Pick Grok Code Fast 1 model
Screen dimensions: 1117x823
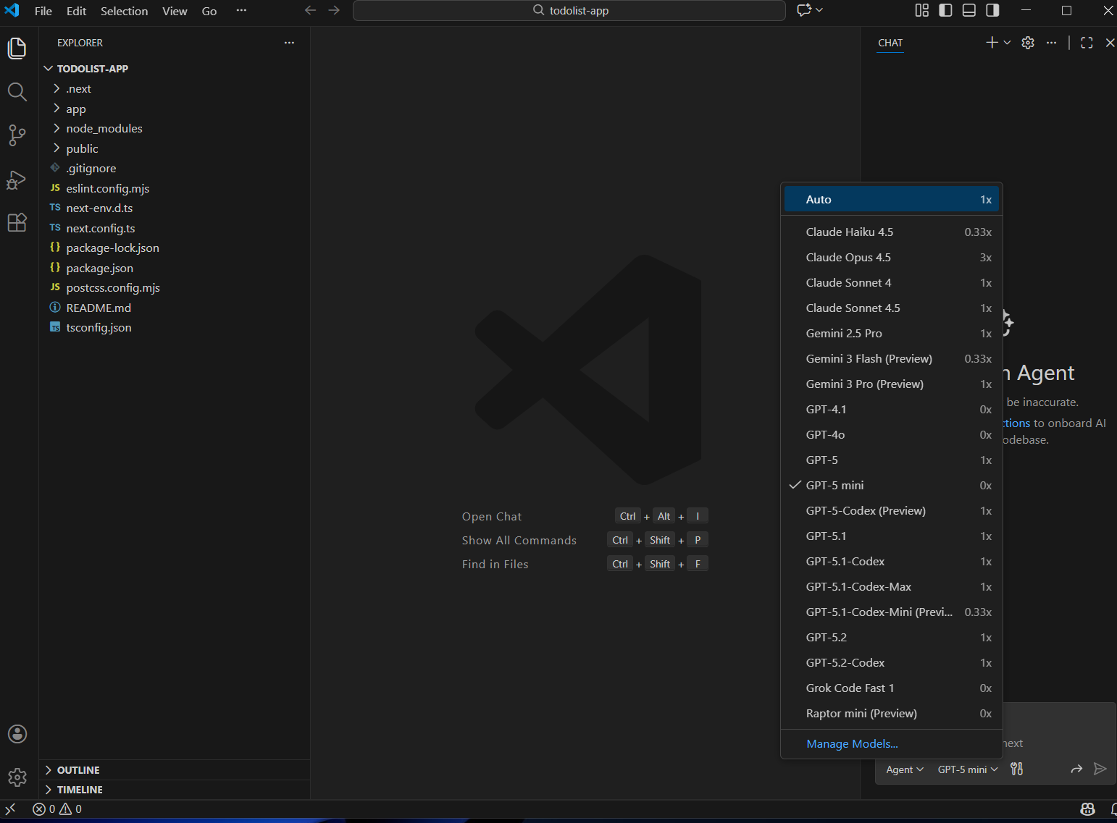(x=891, y=688)
